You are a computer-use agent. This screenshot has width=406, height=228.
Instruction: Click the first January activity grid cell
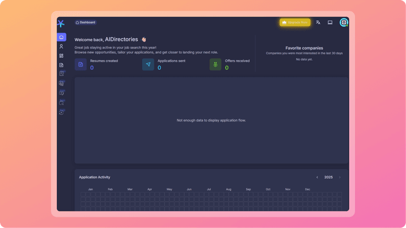point(83,194)
